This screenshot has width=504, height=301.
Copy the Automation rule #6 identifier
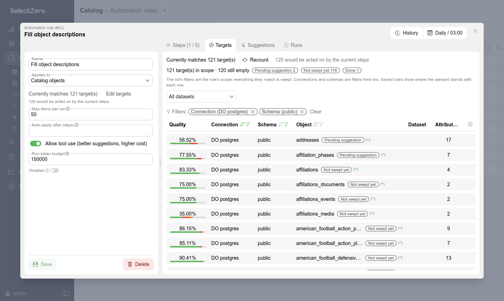click(x=62, y=28)
